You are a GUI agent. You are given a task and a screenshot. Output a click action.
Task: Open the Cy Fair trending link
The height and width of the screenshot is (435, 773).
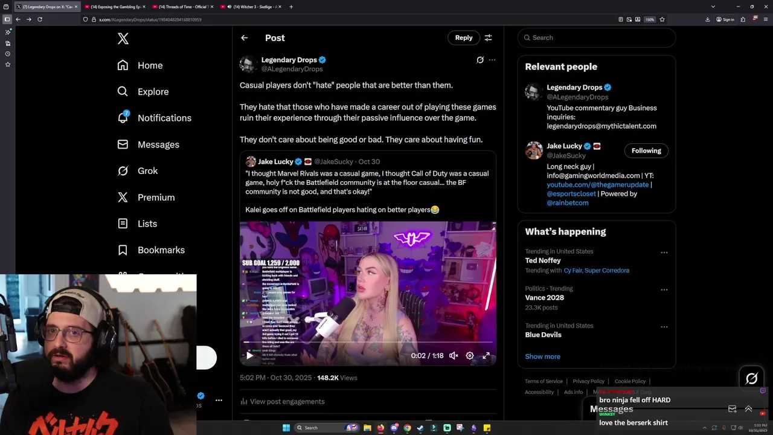click(573, 271)
